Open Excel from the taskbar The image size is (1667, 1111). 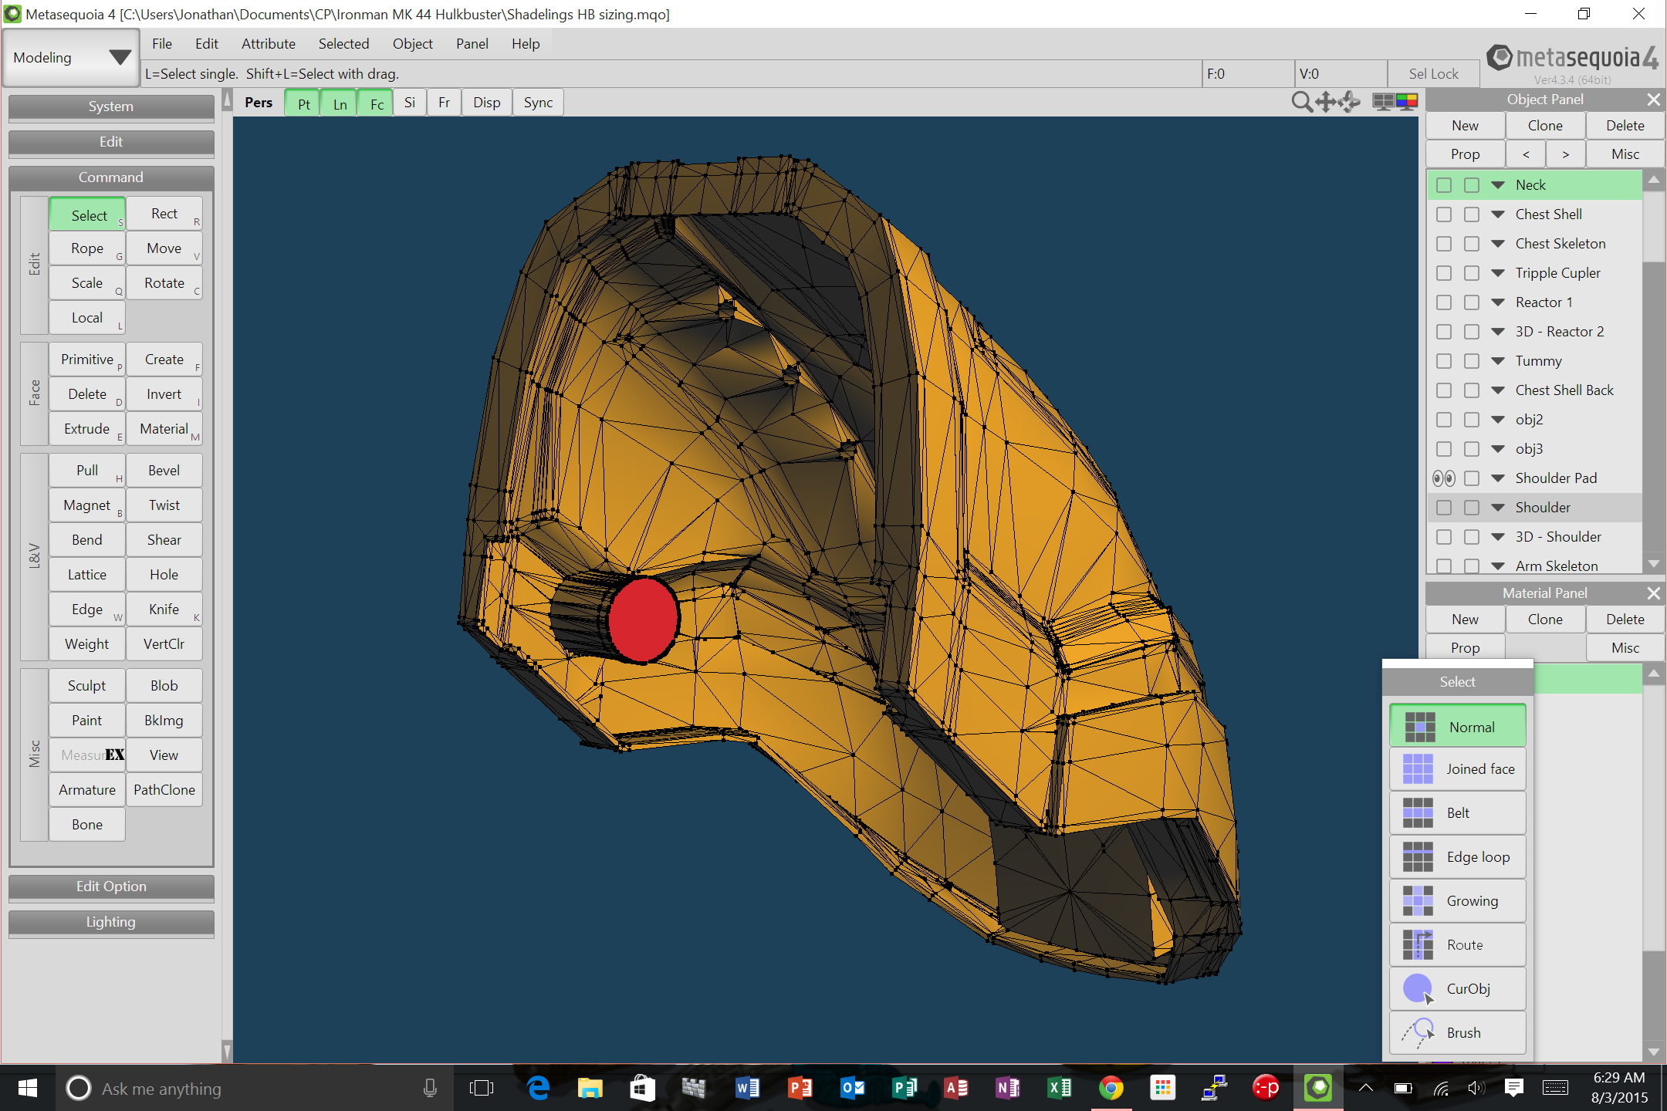1059,1088
